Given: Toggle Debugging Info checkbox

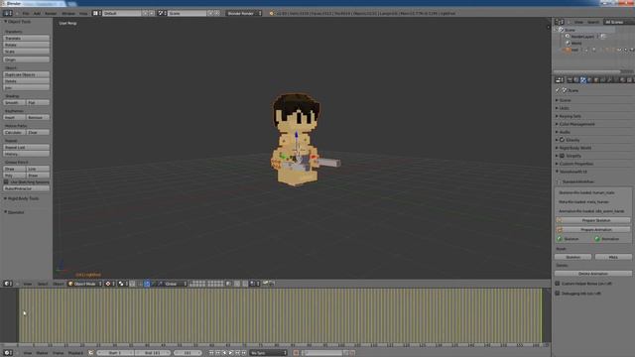Looking at the screenshot, I should click(558, 294).
